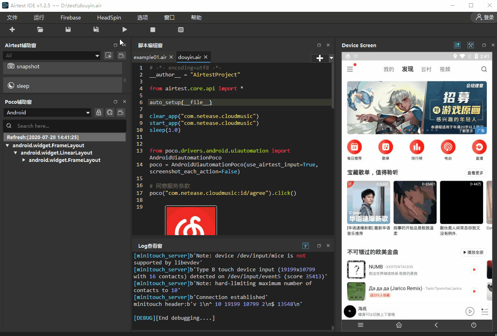
Task: Open the Android mode dropdown in Poco assistant
Action: click(x=48, y=112)
